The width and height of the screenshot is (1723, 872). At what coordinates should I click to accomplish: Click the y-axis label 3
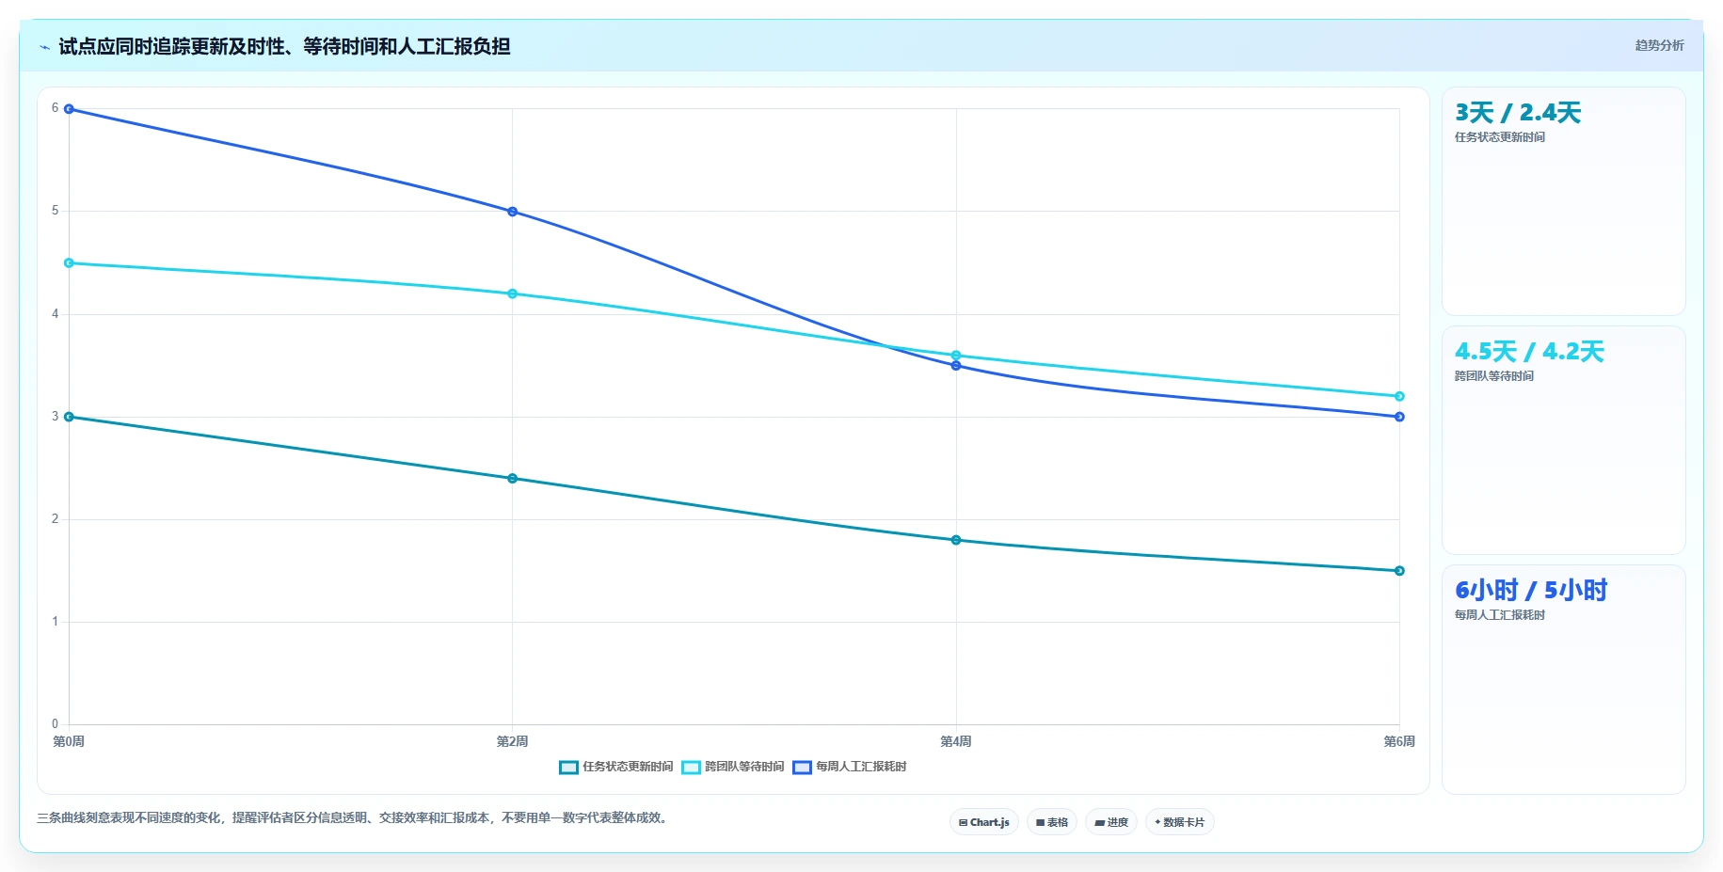pyautogui.click(x=55, y=417)
